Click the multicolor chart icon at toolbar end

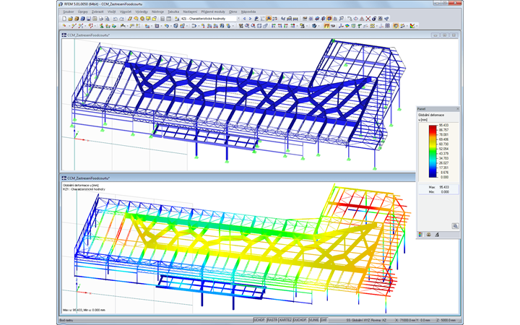[x=412, y=26]
